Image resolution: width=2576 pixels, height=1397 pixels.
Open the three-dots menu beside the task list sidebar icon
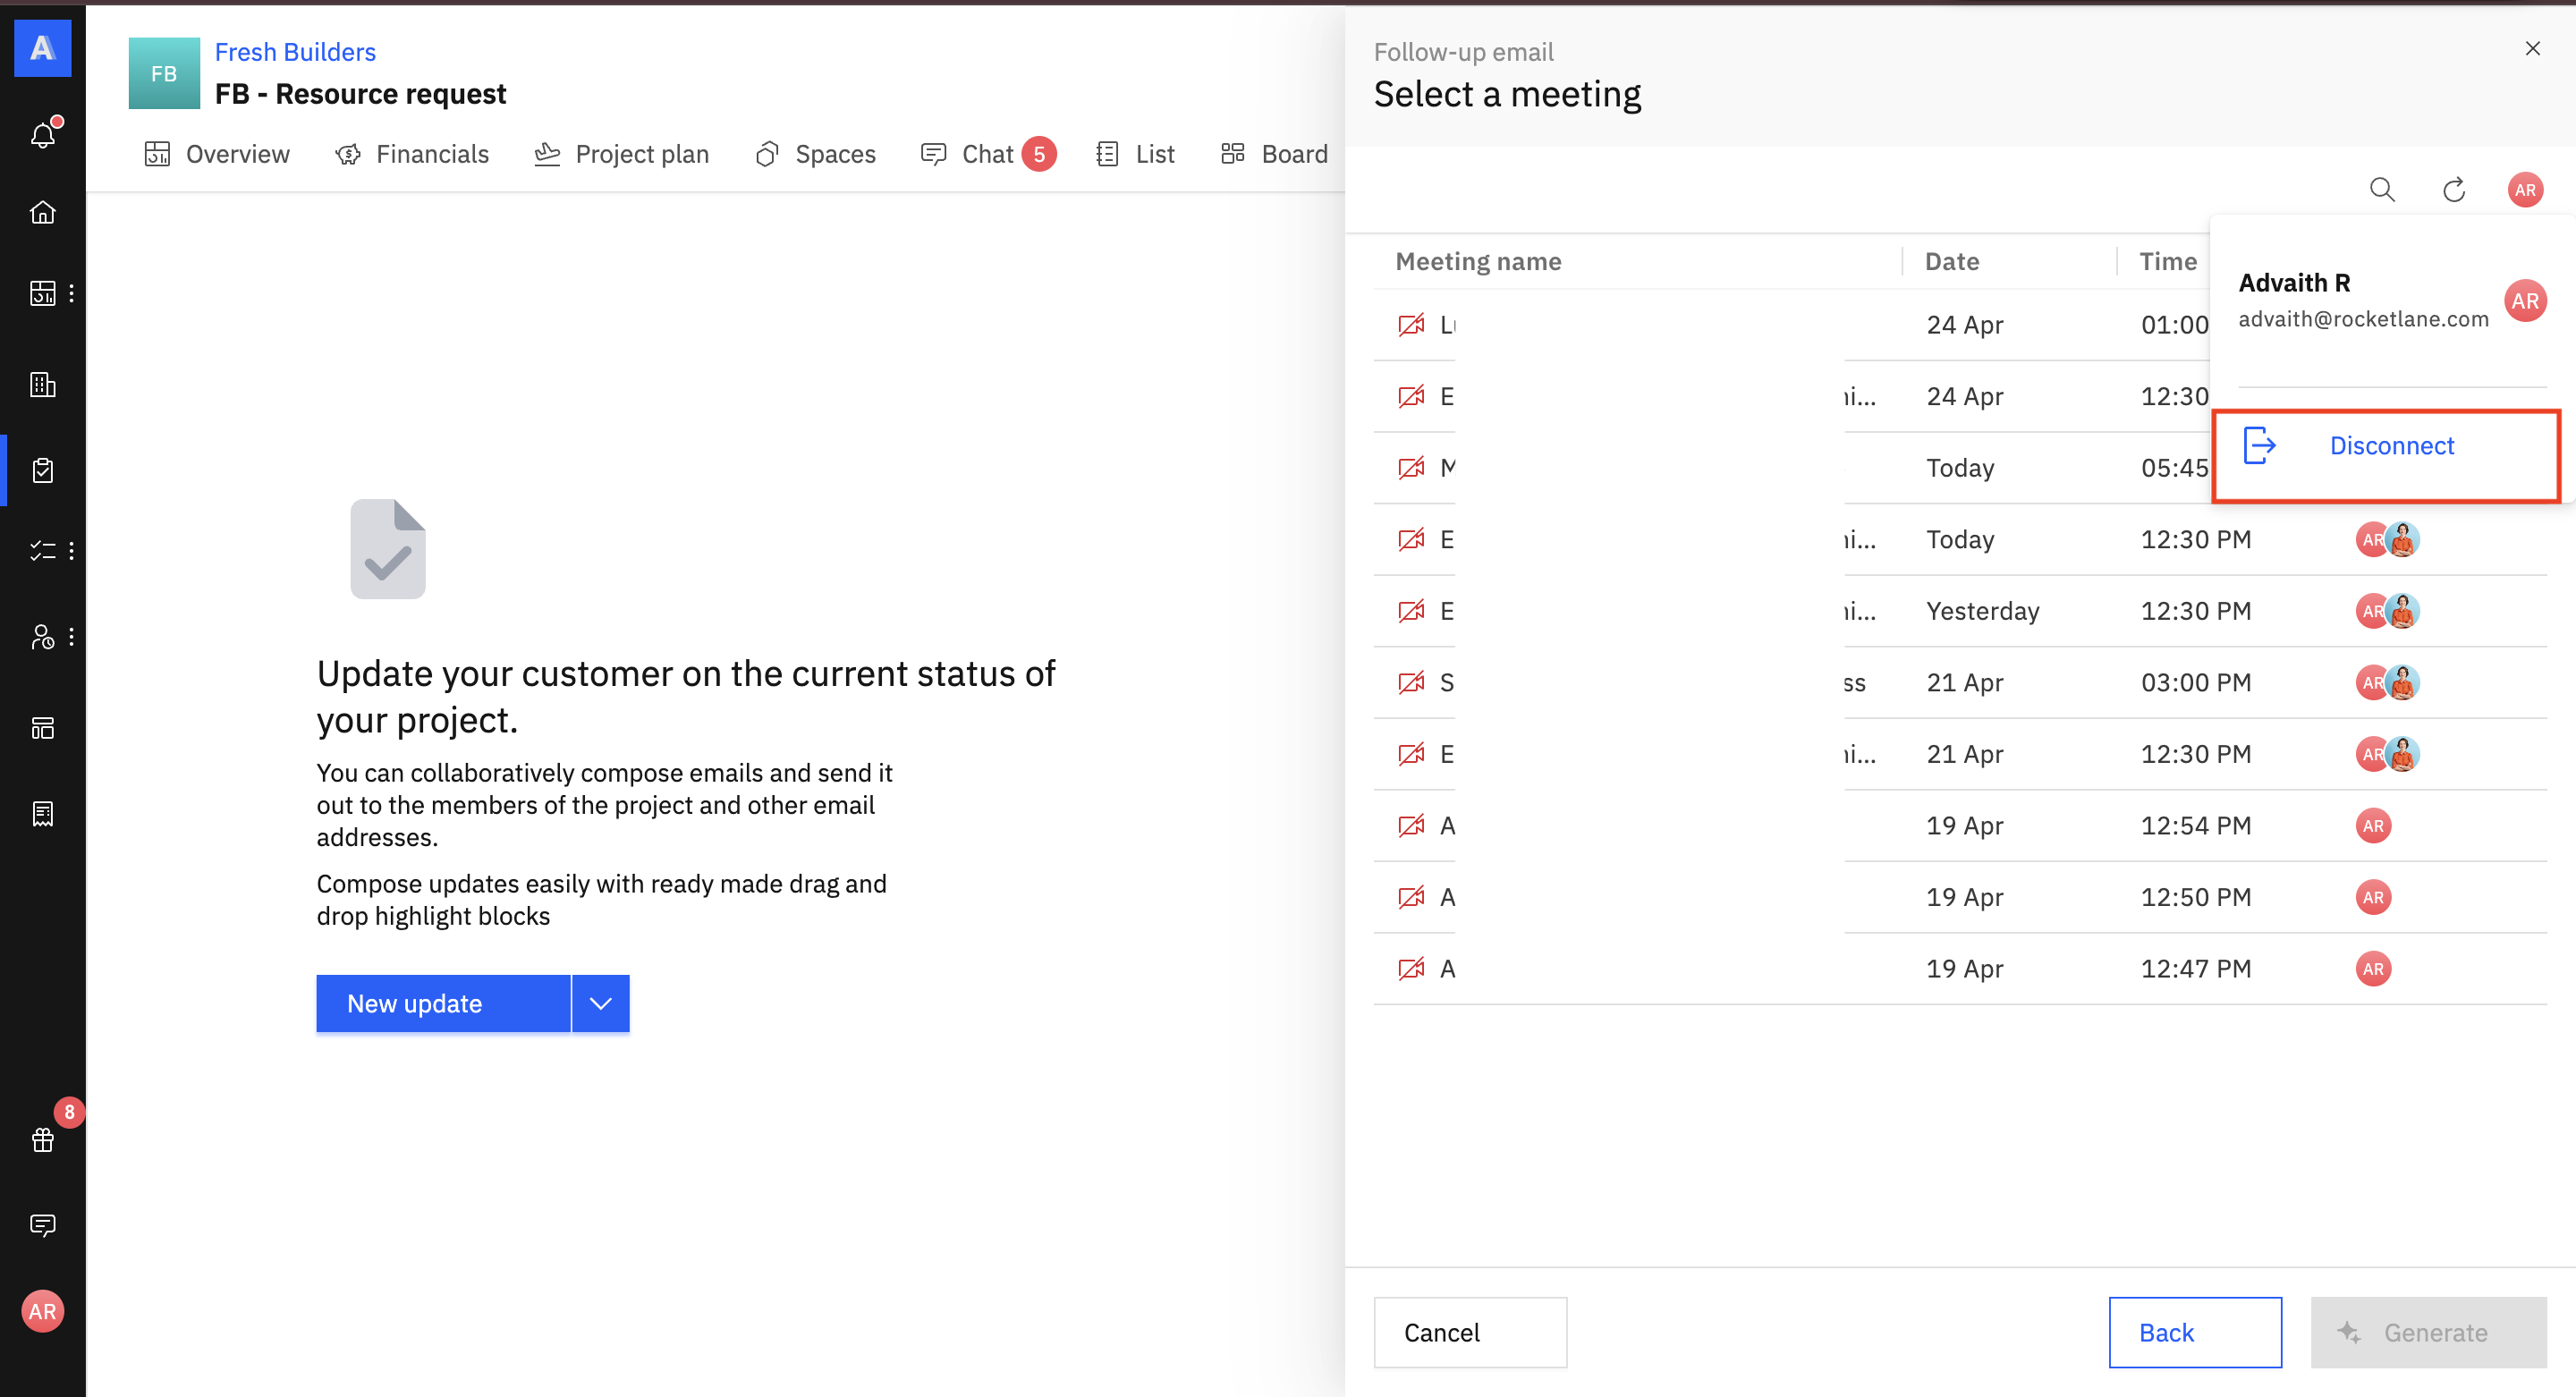71,551
